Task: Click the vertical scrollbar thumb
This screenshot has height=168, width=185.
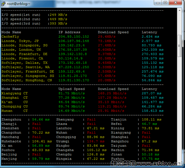Action: 179,46
